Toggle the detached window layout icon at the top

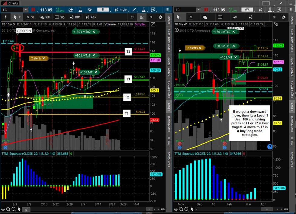[266, 3]
